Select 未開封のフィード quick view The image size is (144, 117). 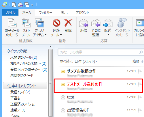click(x=22, y=76)
